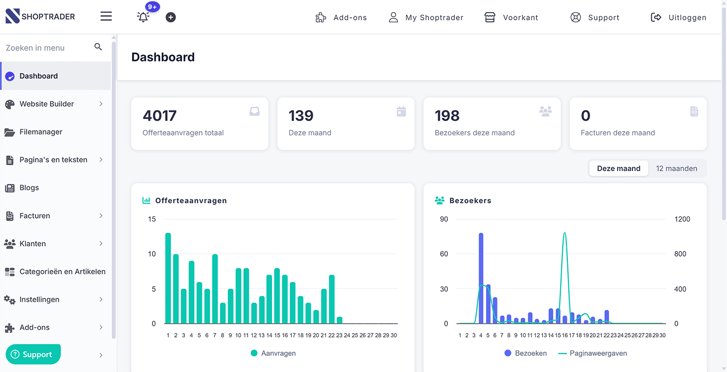Toggle the hamburger menu icon
727x372 pixels.
(106, 16)
